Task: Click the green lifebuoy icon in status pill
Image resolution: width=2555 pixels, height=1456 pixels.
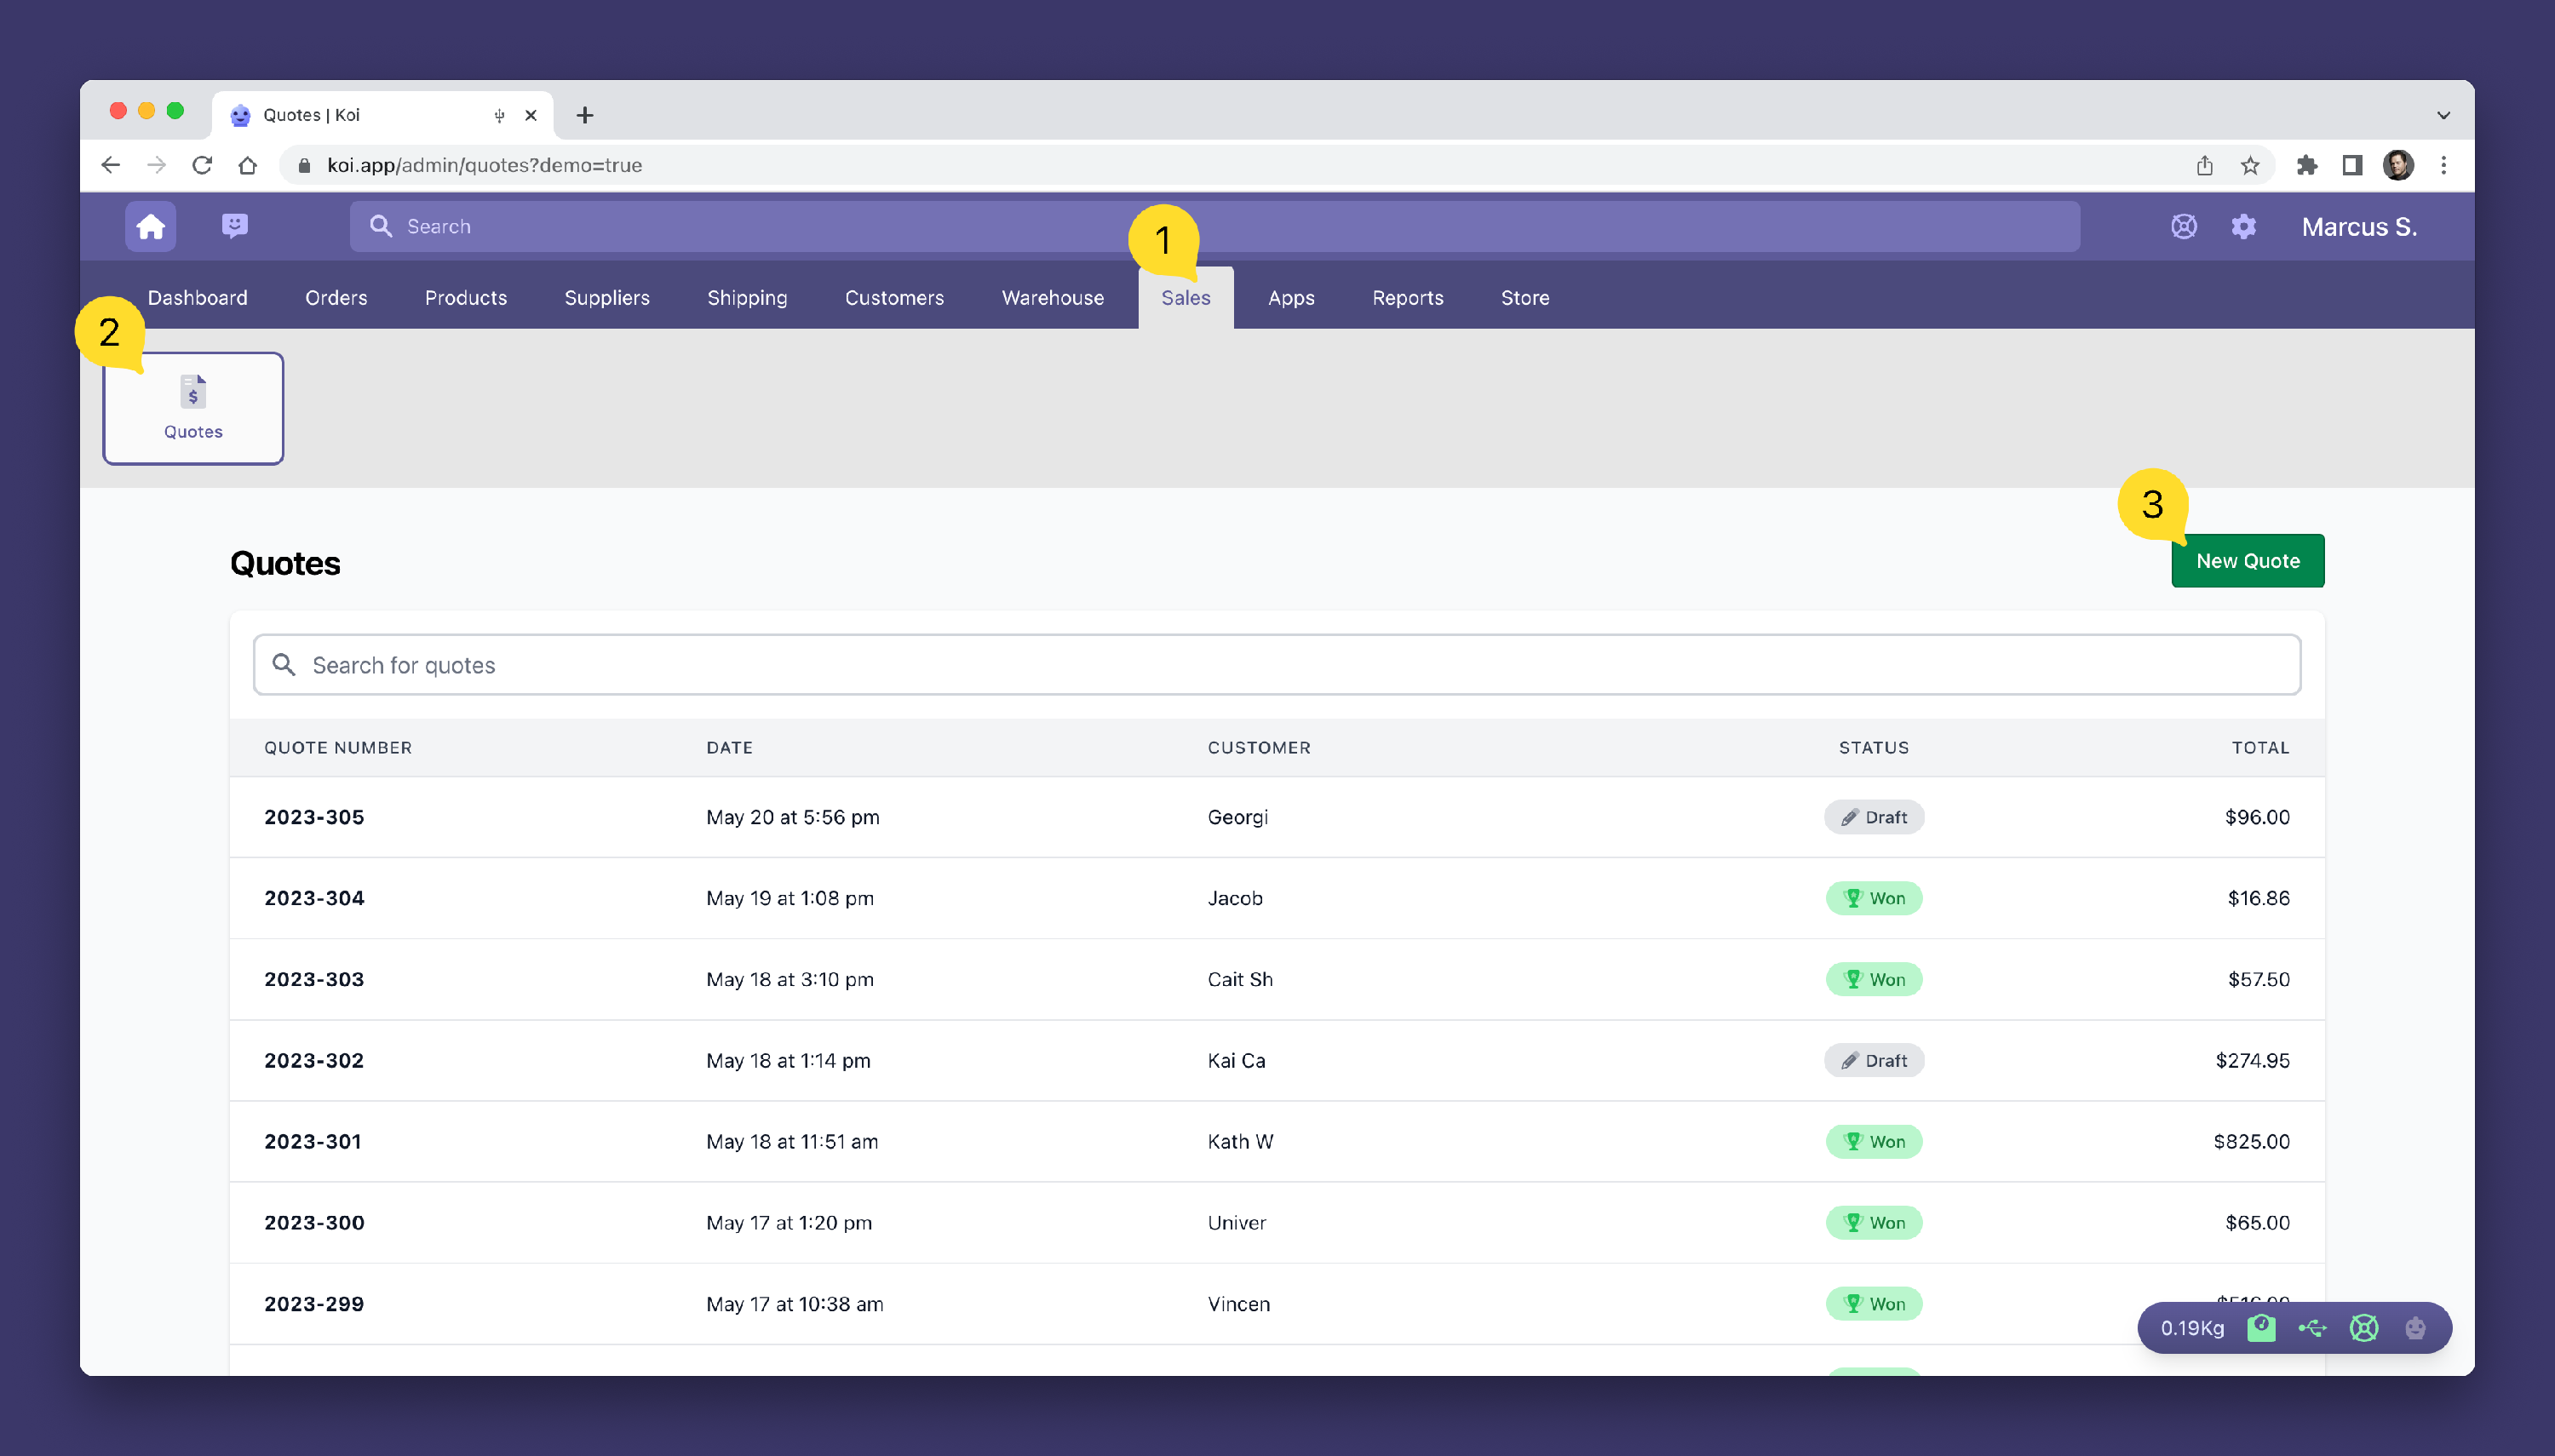Action: [x=2364, y=1328]
